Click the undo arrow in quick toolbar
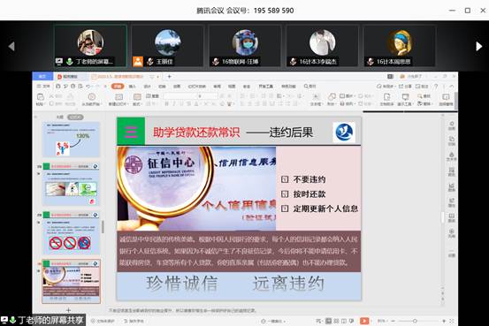The image size is (489, 326). point(88,86)
